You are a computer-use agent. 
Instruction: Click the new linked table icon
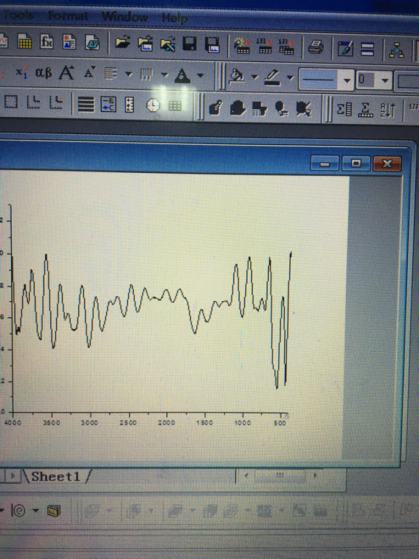click(175, 106)
